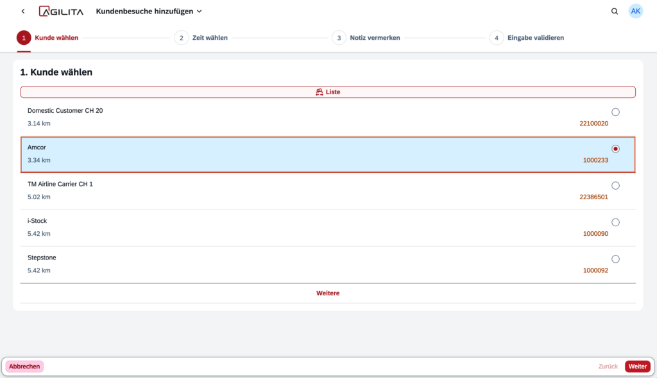Screen dimensions: 657x378
Task: Click step 3 circle icon
Action: (x=339, y=38)
